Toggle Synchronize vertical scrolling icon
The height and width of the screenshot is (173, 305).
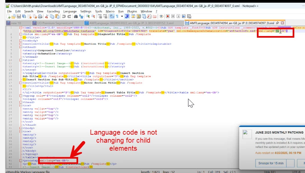(100, 16)
